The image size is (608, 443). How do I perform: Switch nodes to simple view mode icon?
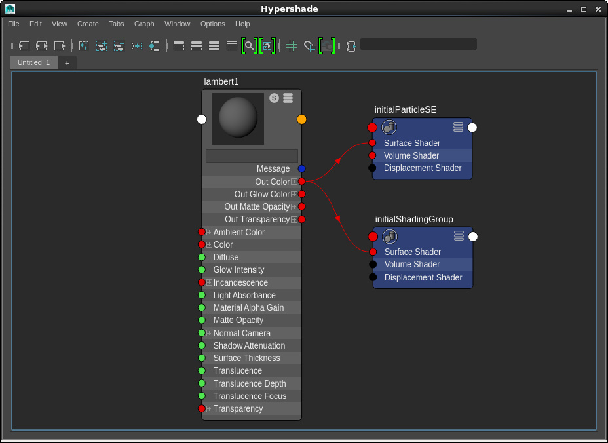click(179, 46)
